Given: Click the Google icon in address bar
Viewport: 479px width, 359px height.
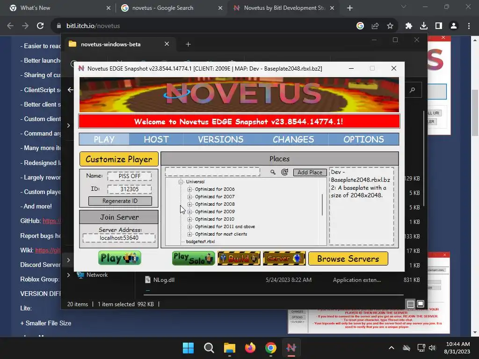Looking at the screenshot, I should click(360, 26).
